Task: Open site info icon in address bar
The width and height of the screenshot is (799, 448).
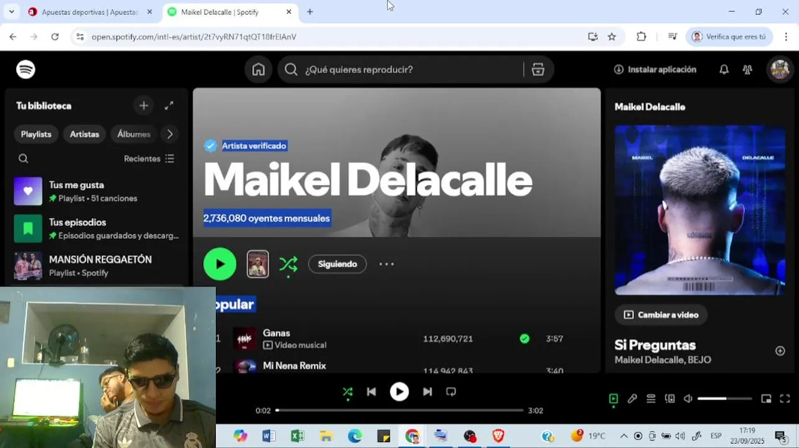Action: pyautogui.click(x=80, y=37)
